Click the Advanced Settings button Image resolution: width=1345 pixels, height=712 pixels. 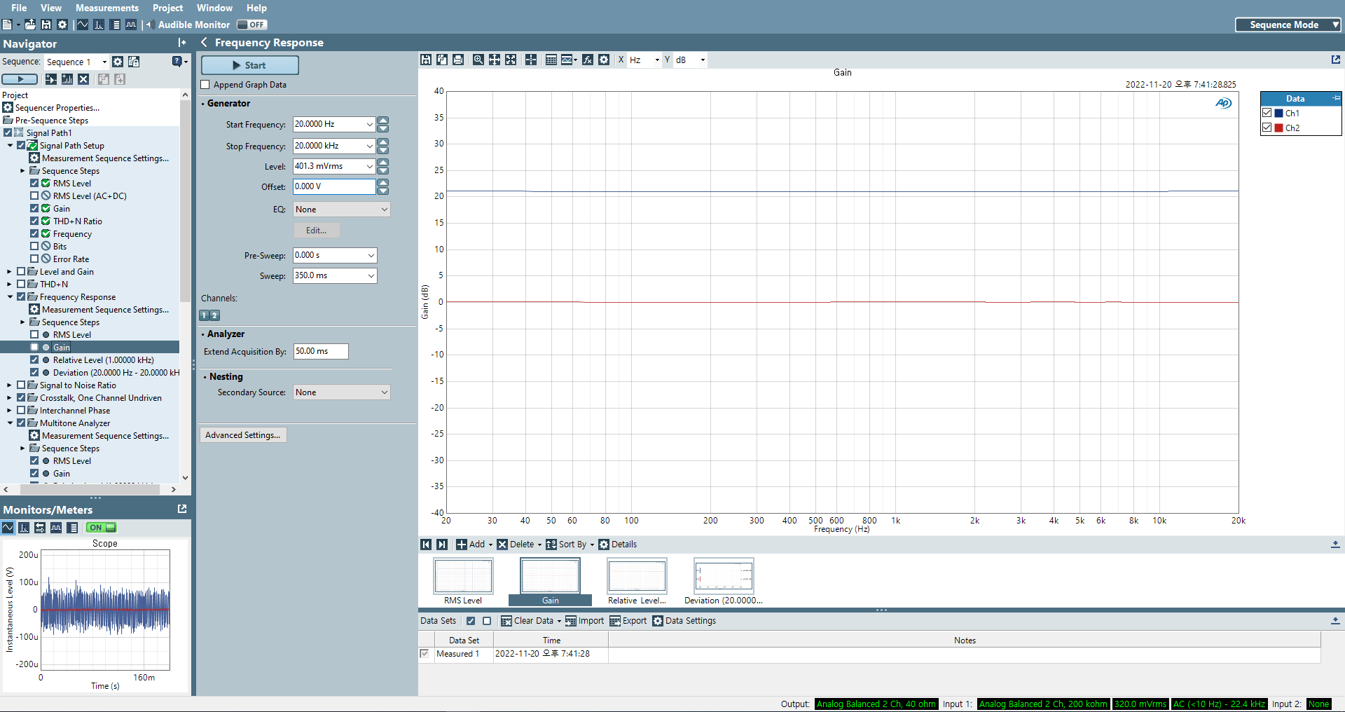243,435
